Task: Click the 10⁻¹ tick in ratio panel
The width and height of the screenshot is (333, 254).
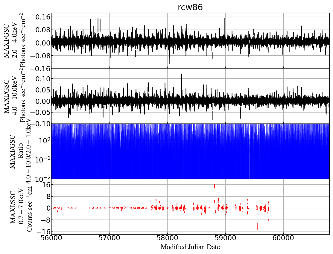Action: pos(43,160)
